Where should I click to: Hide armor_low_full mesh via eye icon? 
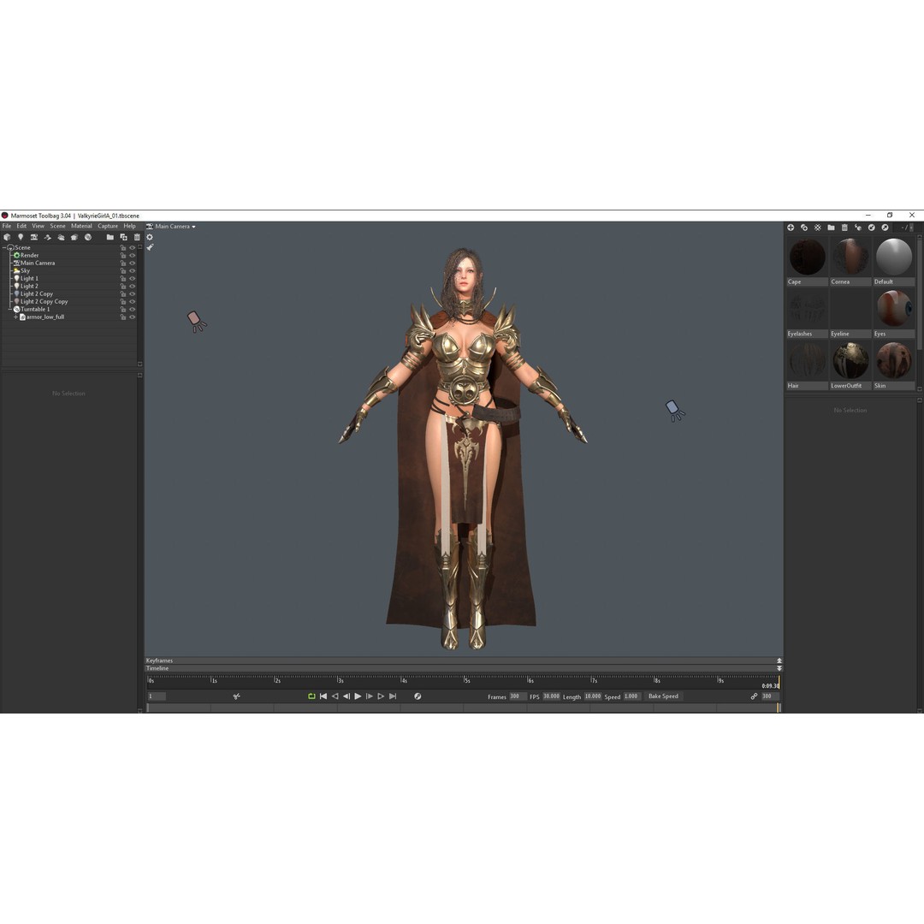click(x=132, y=317)
